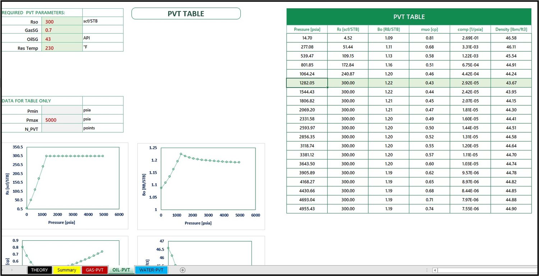539x276 pixels.
Task: Select the muo [cp] column header
Action: (x=429, y=29)
